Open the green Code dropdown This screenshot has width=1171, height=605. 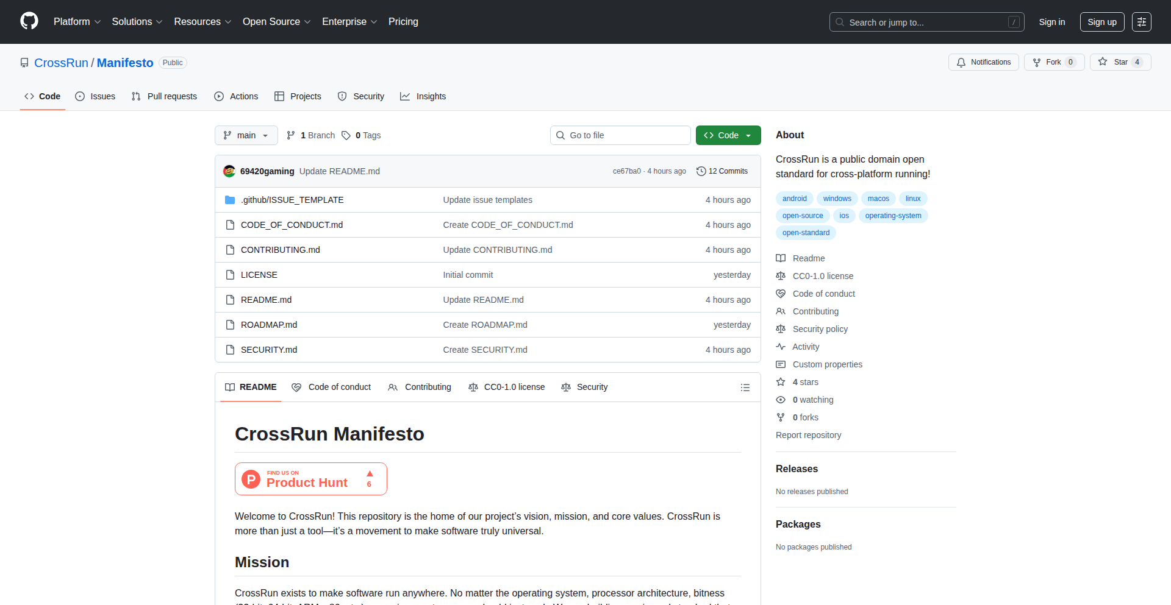[728, 135]
